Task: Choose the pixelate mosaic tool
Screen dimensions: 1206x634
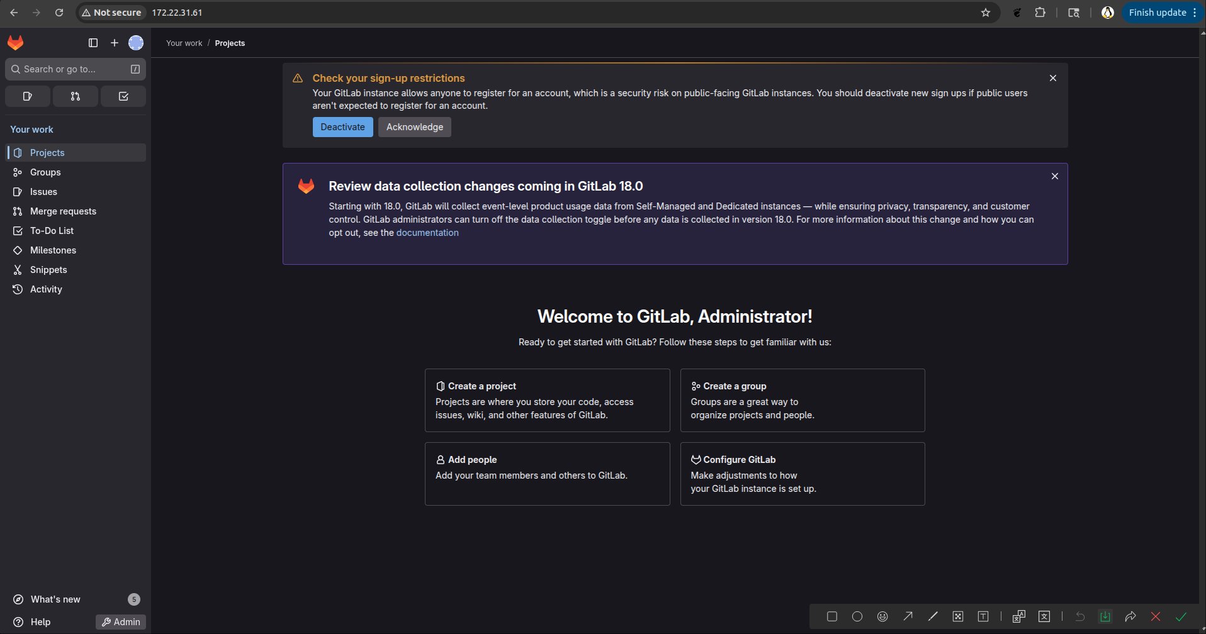Action: (x=959, y=616)
